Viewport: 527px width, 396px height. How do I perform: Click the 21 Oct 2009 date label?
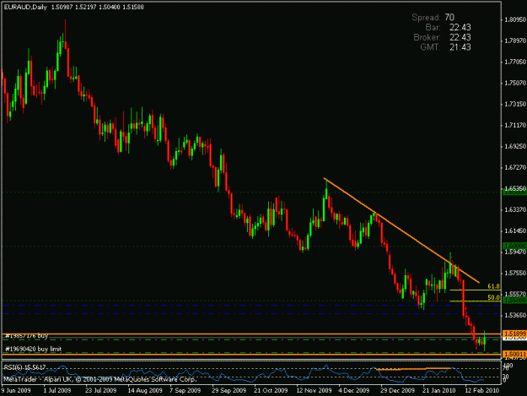[x=271, y=390]
